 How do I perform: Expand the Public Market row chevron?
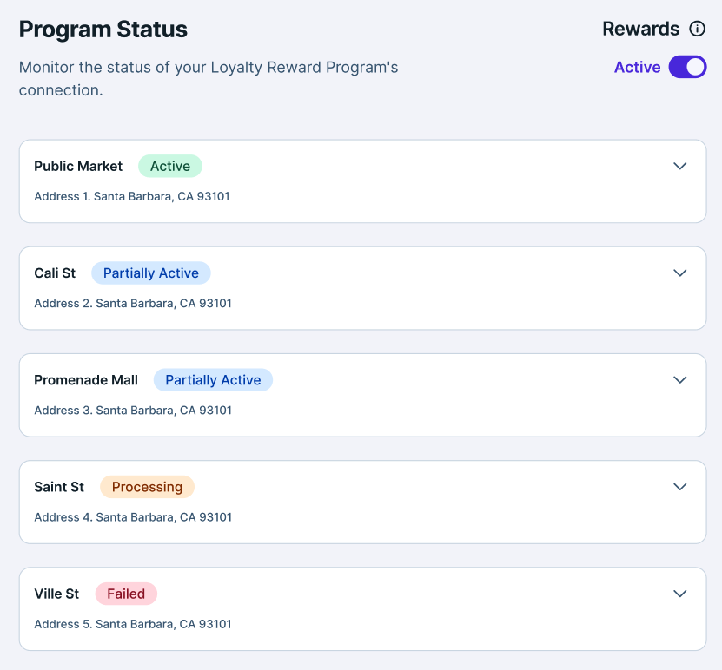pyautogui.click(x=680, y=166)
